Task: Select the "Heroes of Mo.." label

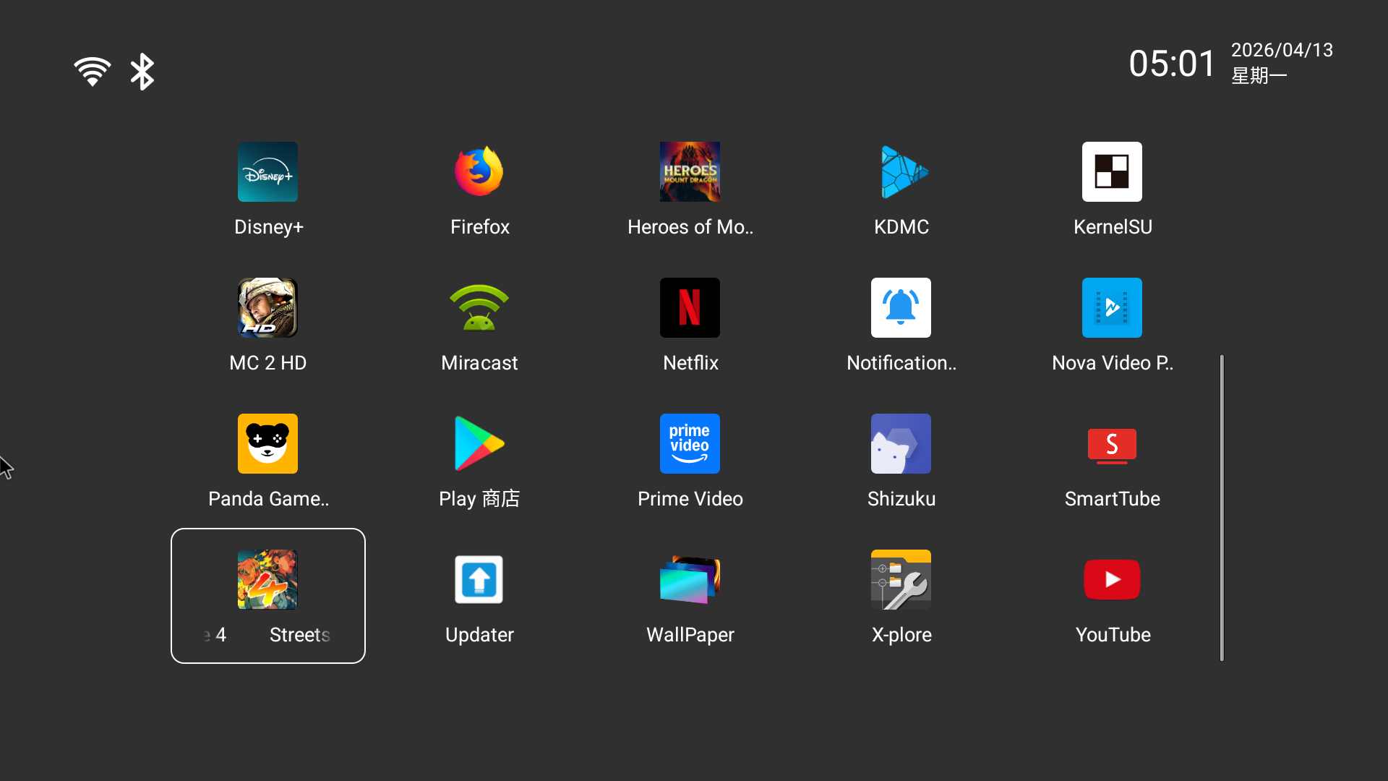Action: (x=690, y=227)
